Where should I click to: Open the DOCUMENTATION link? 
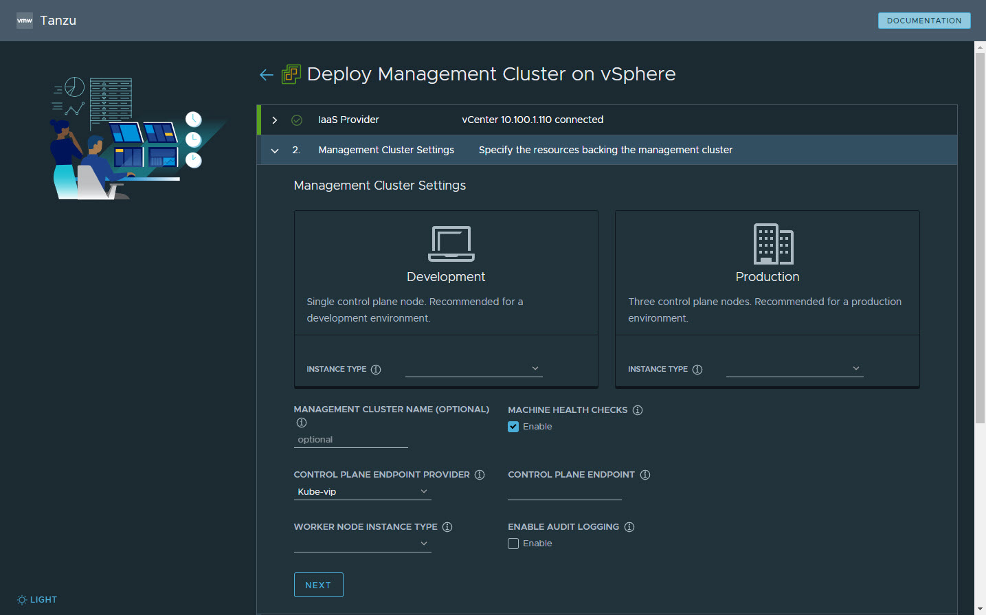pos(924,21)
